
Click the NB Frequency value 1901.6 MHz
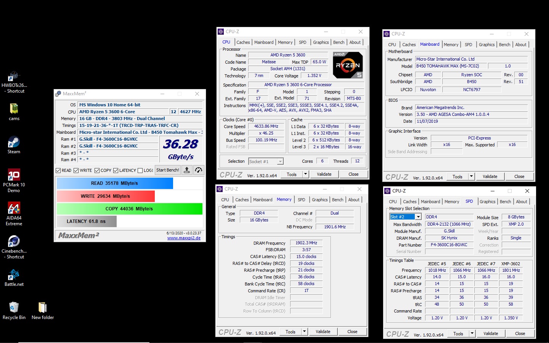(x=335, y=227)
